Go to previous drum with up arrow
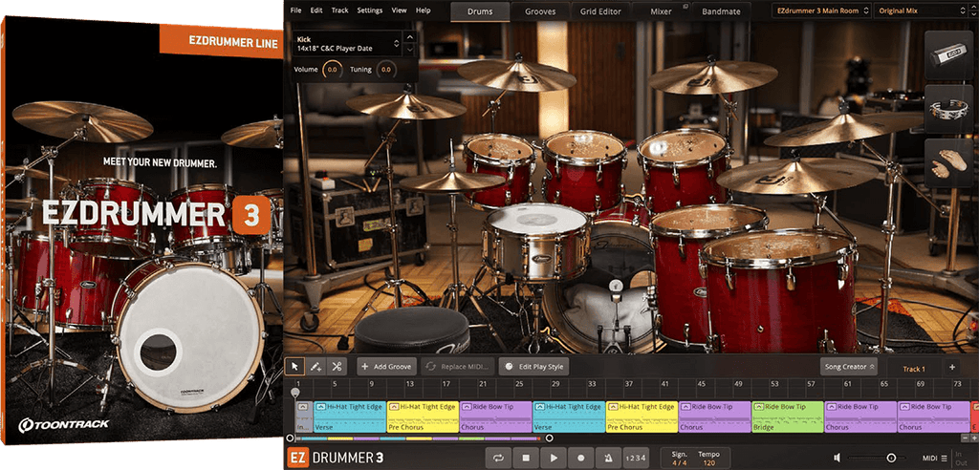 click(x=409, y=37)
